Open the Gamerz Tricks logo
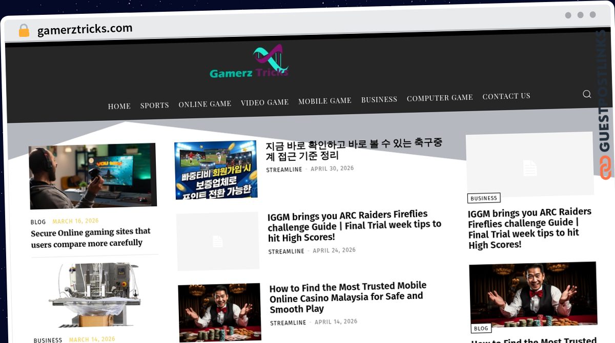The image size is (615, 343). [250, 62]
